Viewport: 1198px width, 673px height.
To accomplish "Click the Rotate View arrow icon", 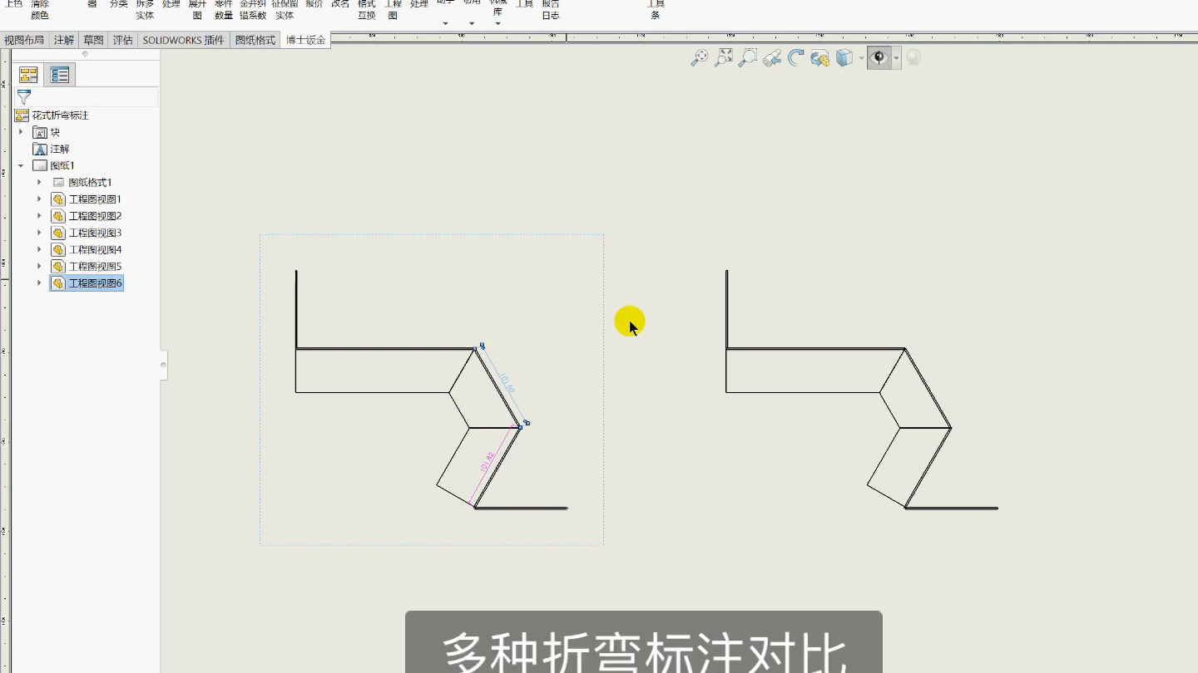I will click(796, 57).
